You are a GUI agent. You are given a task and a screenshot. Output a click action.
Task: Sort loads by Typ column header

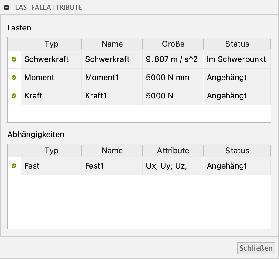[x=51, y=44]
